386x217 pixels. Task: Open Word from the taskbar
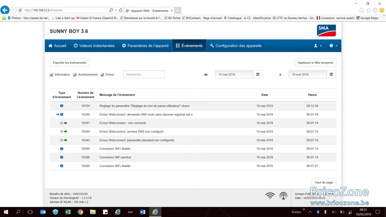143,212
